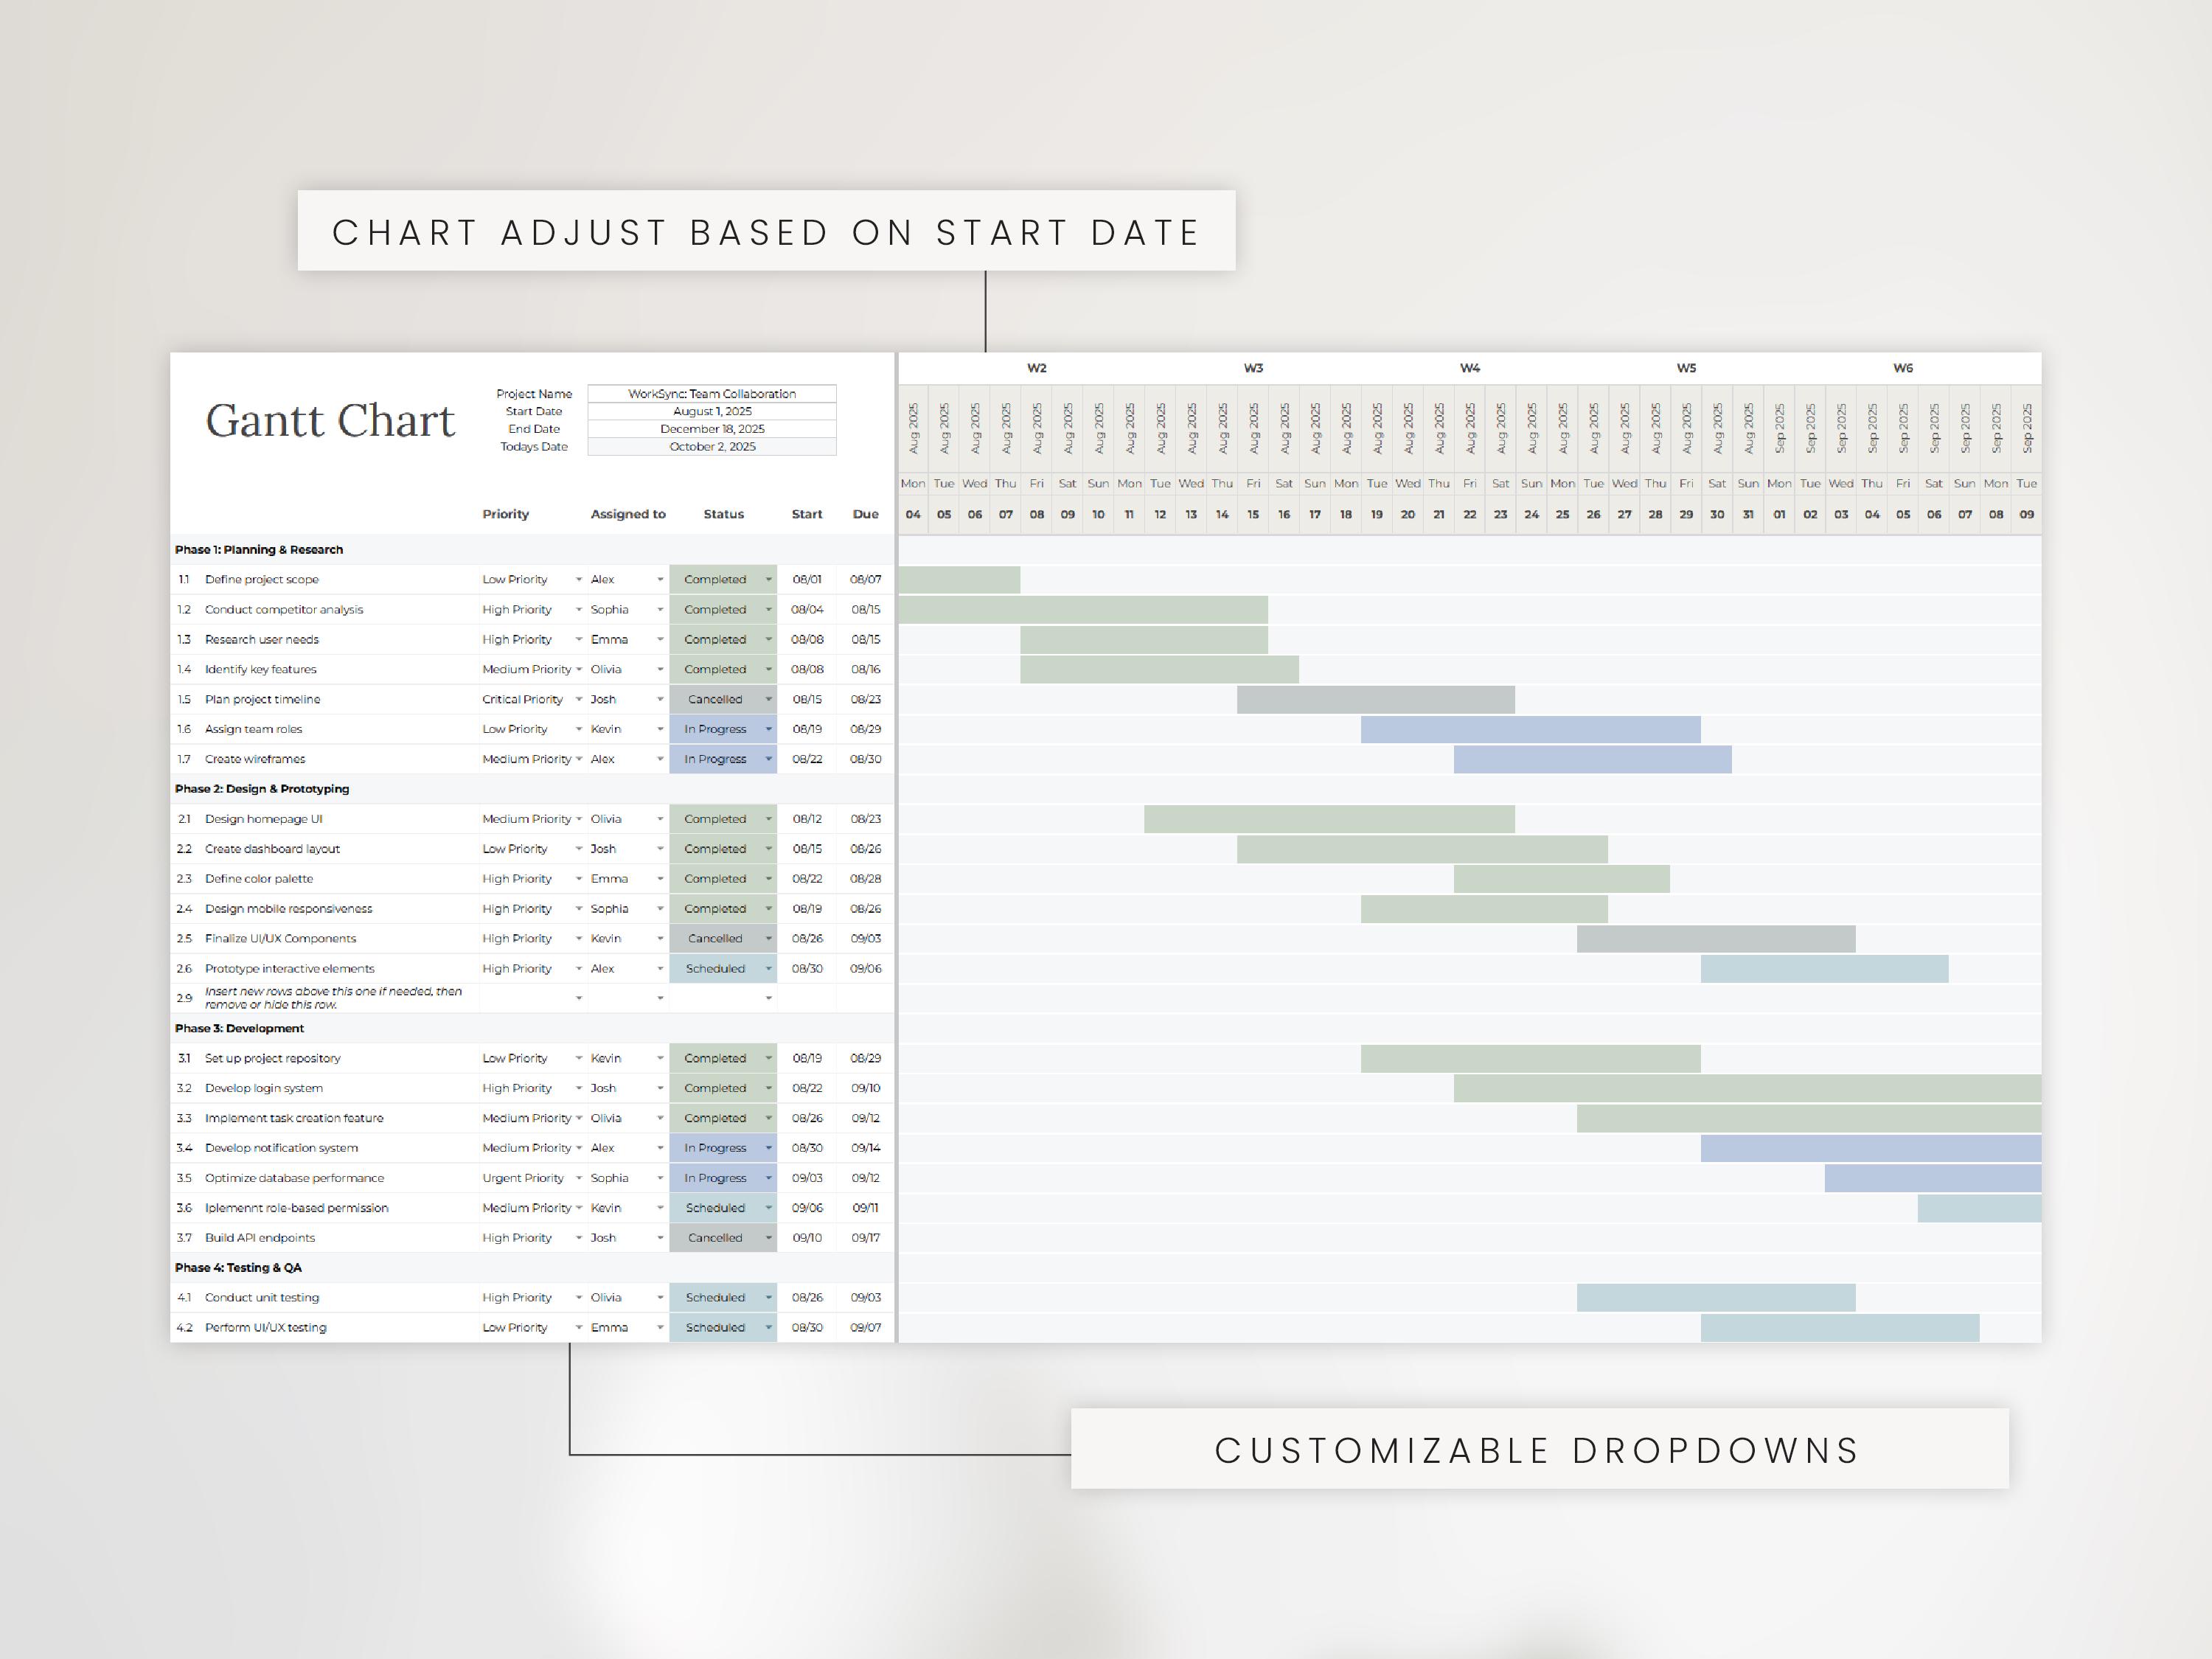Select the W3 week header

coord(1254,368)
